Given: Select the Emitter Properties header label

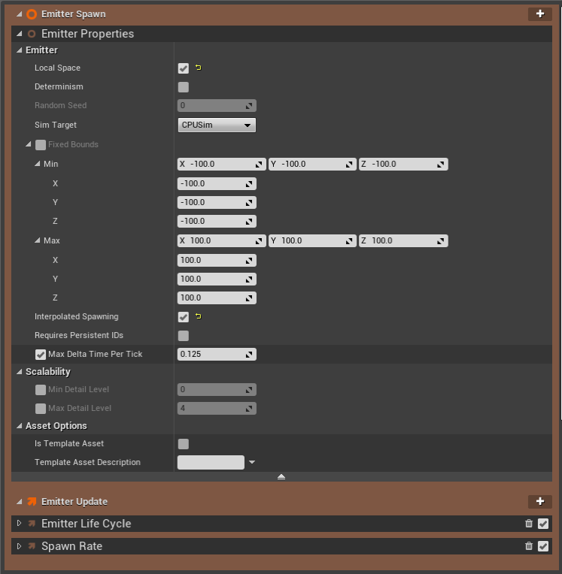Looking at the screenshot, I should 87,34.
